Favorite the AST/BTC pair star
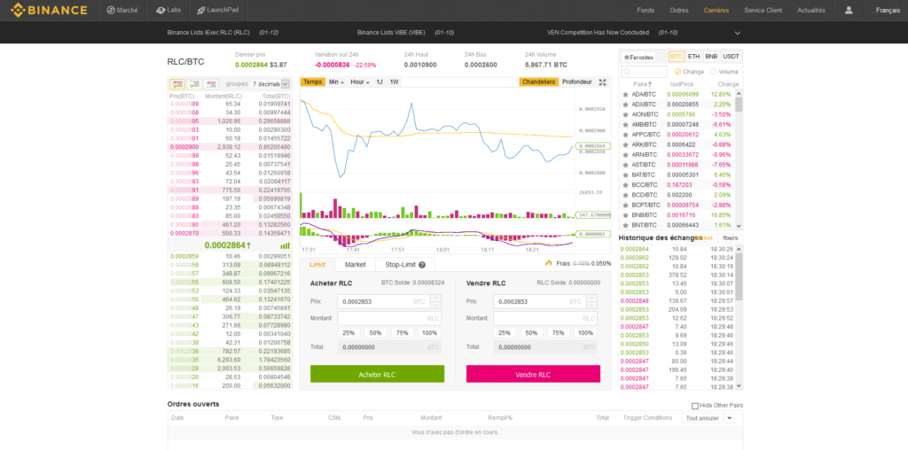The image size is (908, 450). pyautogui.click(x=625, y=165)
